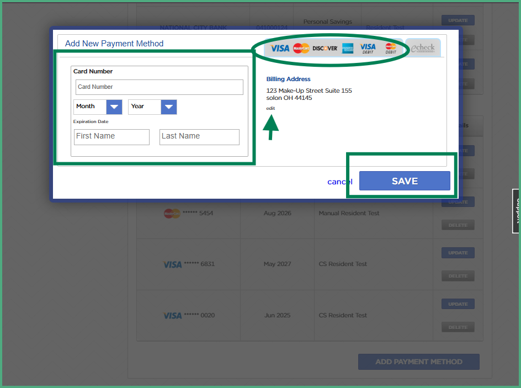Image resolution: width=521 pixels, height=388 pixels.
Task: Click the Visa Debit logo
Action: point(368,49)
